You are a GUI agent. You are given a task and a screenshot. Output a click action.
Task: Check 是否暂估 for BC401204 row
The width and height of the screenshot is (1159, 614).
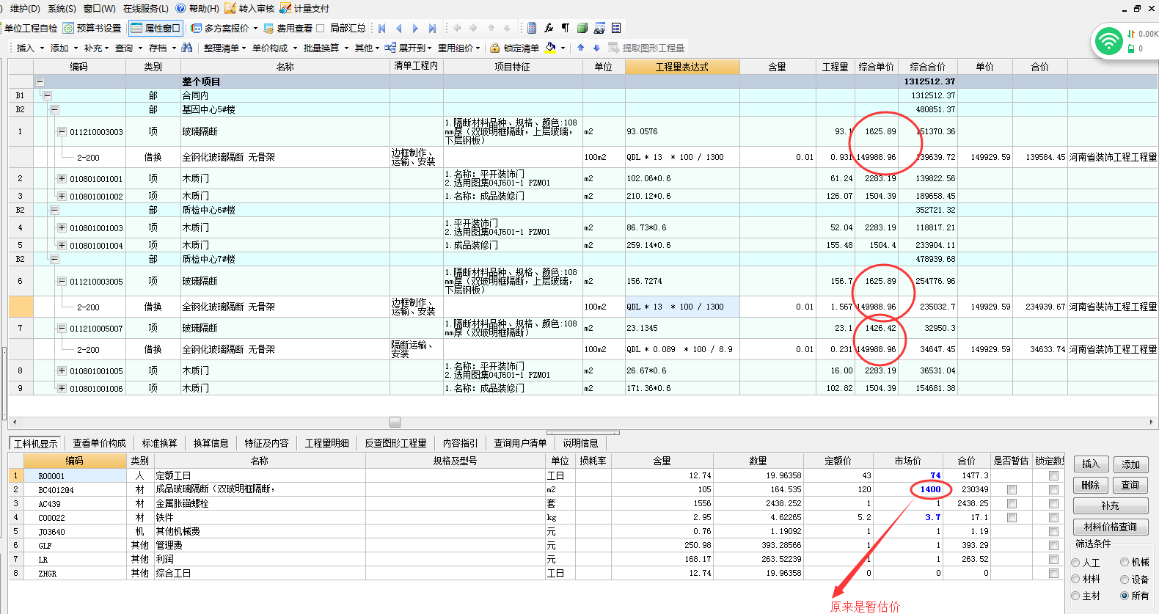point(1012,489)
